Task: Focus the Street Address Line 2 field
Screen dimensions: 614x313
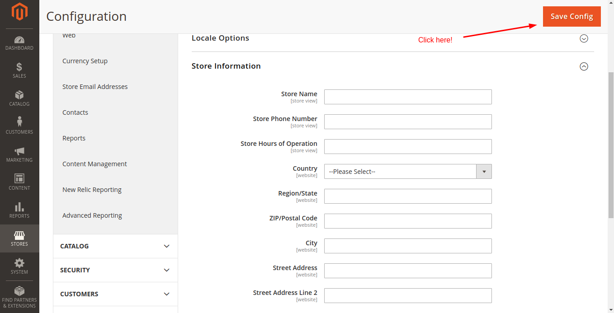Action: tap(408, 295)
